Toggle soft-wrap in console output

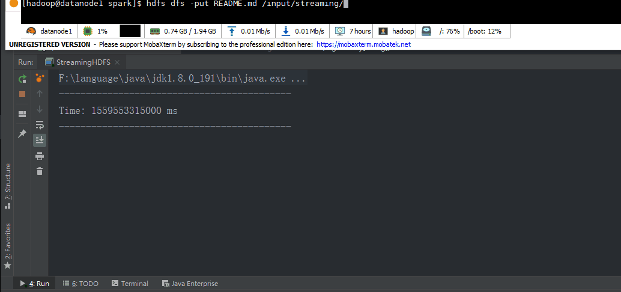[40, 125]
